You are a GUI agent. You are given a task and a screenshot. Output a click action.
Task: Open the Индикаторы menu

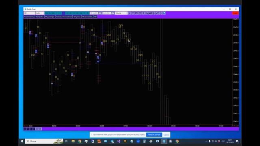(x=50, y=17)
